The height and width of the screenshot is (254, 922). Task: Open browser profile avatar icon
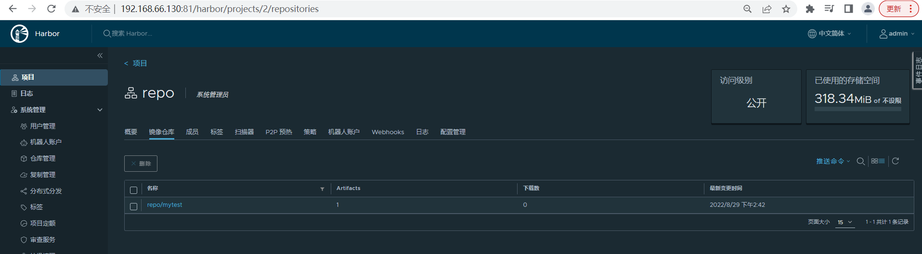tap(868, 9)
